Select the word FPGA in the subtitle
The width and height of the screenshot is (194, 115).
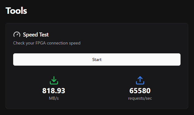coord(40,43)
